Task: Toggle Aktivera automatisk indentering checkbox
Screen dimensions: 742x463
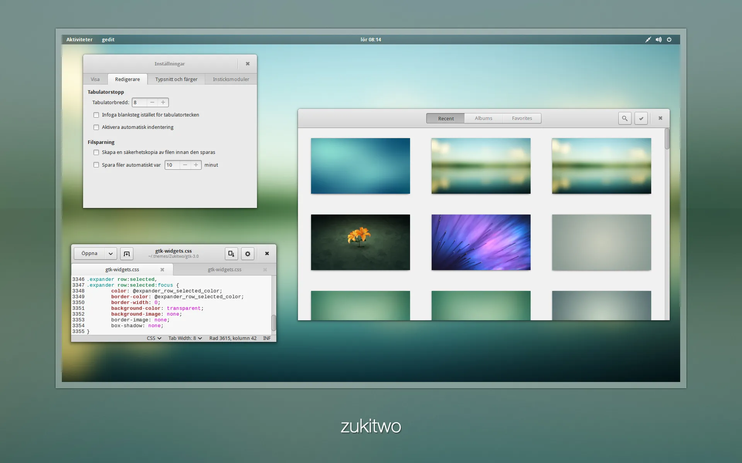Action: pyautogui.click(x=96, y=127)
